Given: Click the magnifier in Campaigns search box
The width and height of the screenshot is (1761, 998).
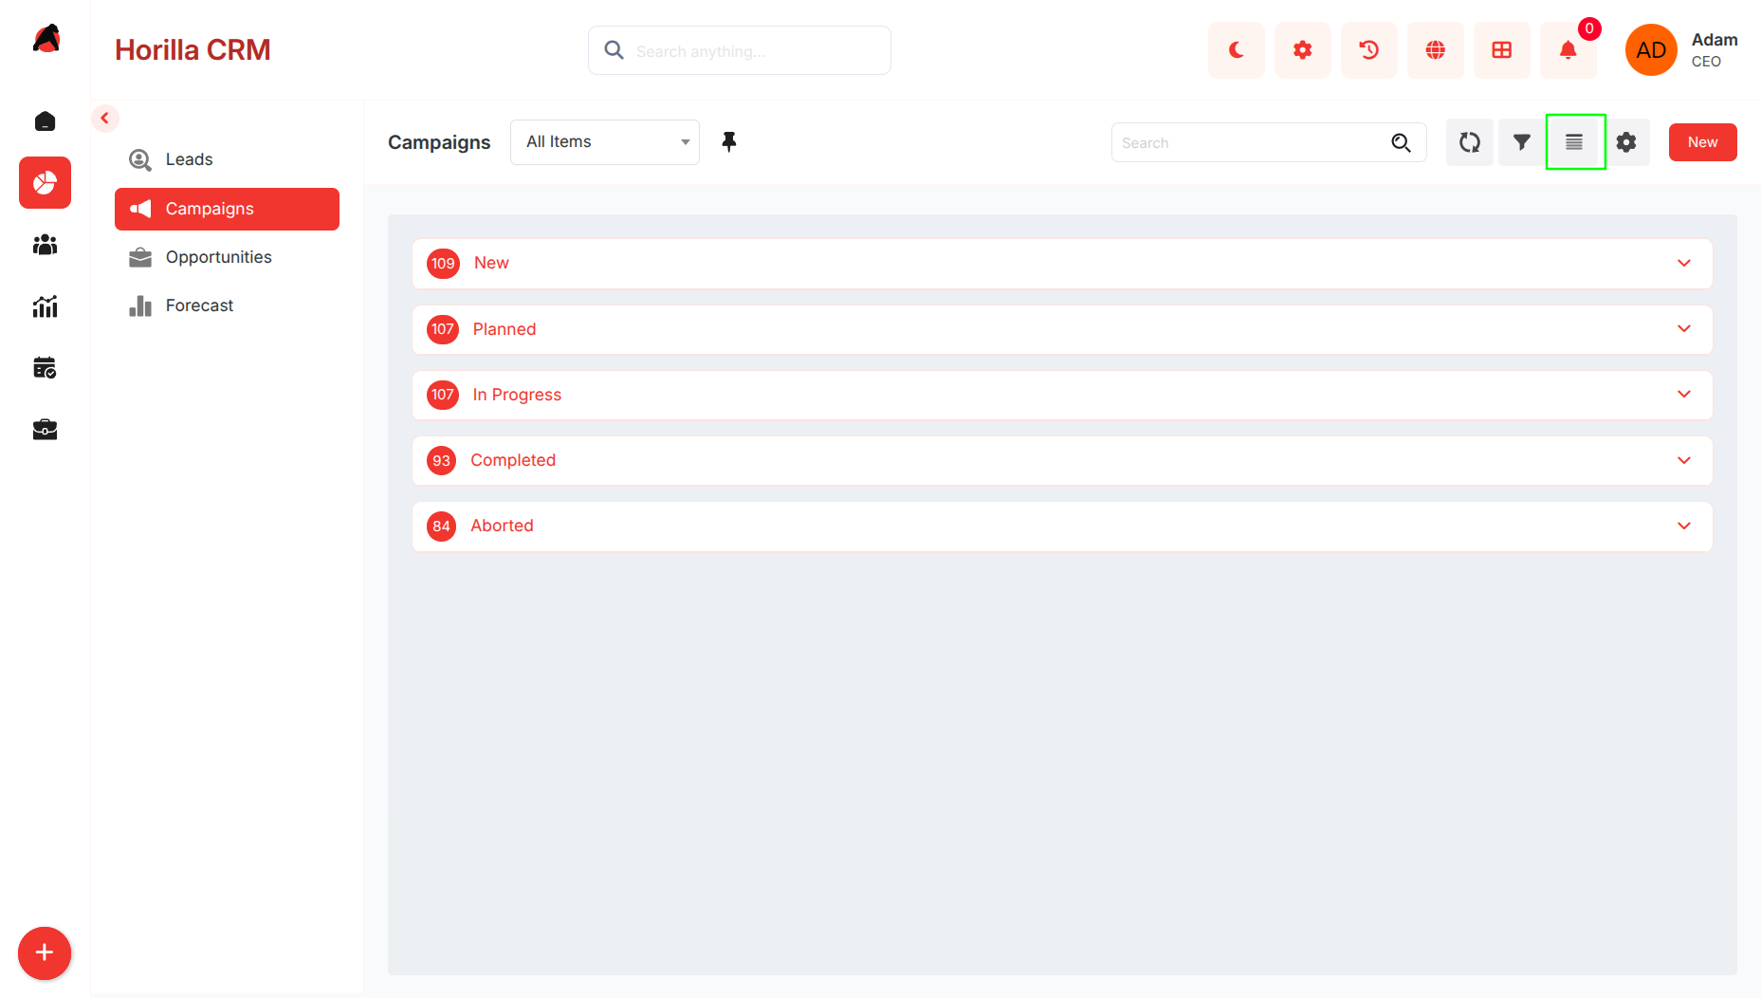Looking at the screenshot, I should [1401, 142].
